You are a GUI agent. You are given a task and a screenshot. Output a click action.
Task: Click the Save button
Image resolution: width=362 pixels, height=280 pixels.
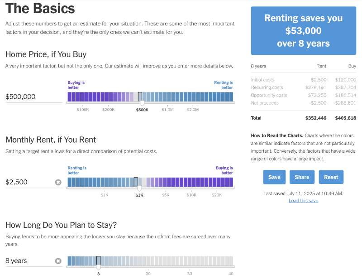[x=274, y=177]
